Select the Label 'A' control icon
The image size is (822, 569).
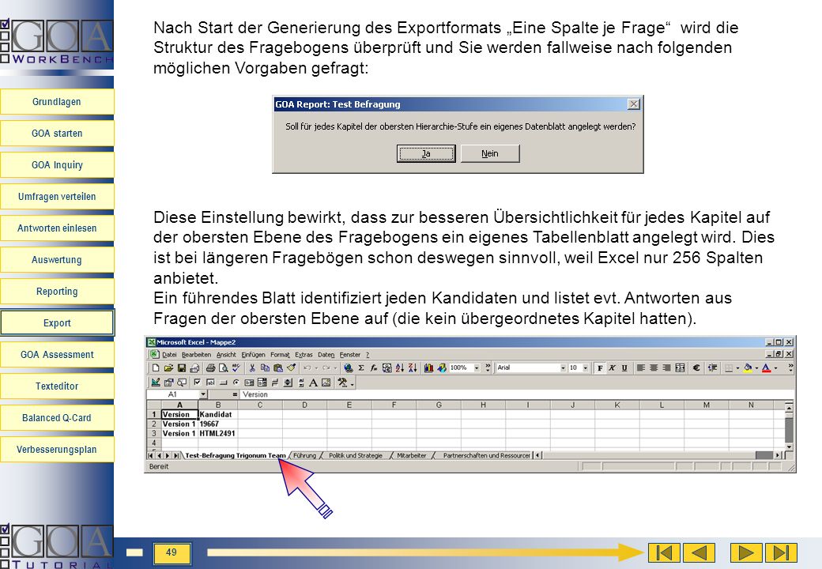[x=313, y=382]
